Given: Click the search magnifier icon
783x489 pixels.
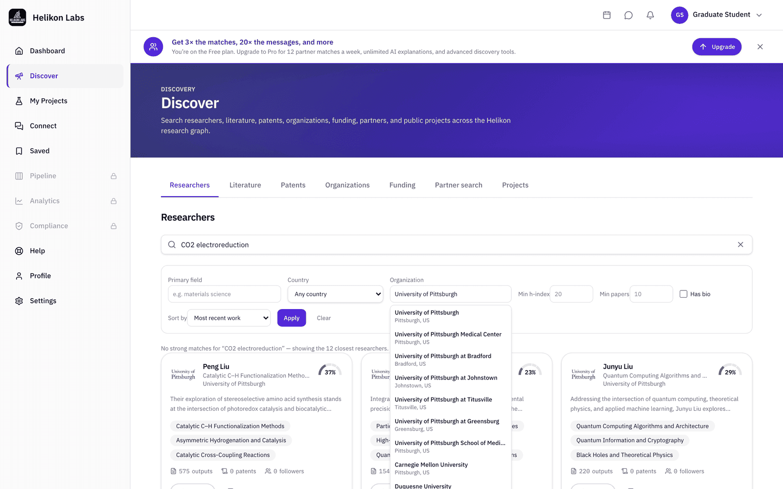Looking at the screenshot, I should [172, 244].
